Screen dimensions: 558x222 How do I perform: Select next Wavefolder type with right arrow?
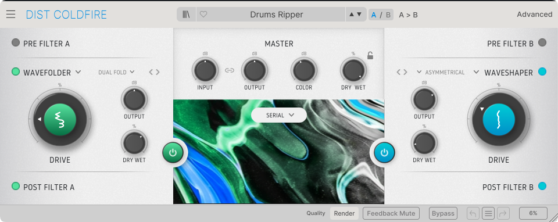[158, 72]
